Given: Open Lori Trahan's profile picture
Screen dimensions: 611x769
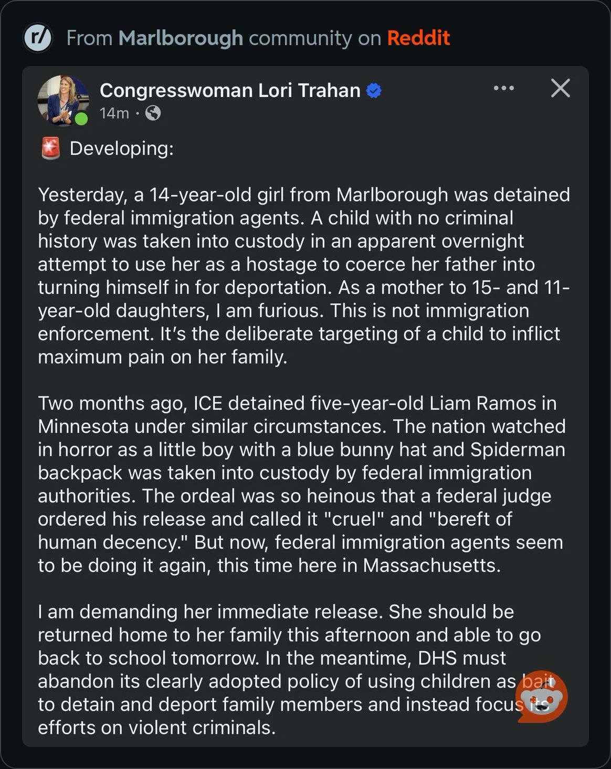Looking at the screenshot, I should pos(62,100).
